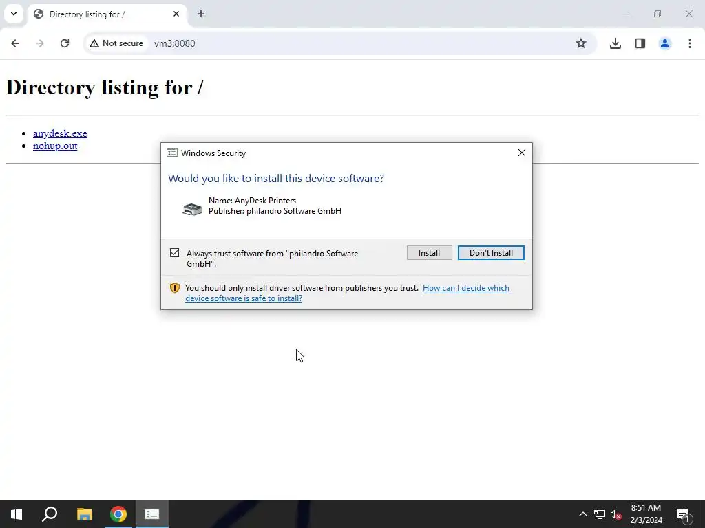Click the Install button
This screenshot has height=528, width=705.
tap(430, 253)
